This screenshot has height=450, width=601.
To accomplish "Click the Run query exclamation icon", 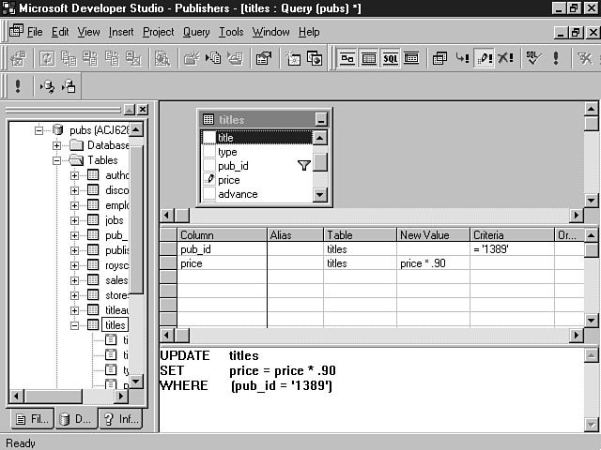I will (556, 58).
